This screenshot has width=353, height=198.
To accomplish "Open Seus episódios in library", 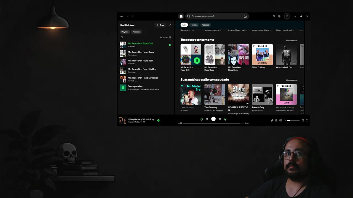I will [145, 88].
